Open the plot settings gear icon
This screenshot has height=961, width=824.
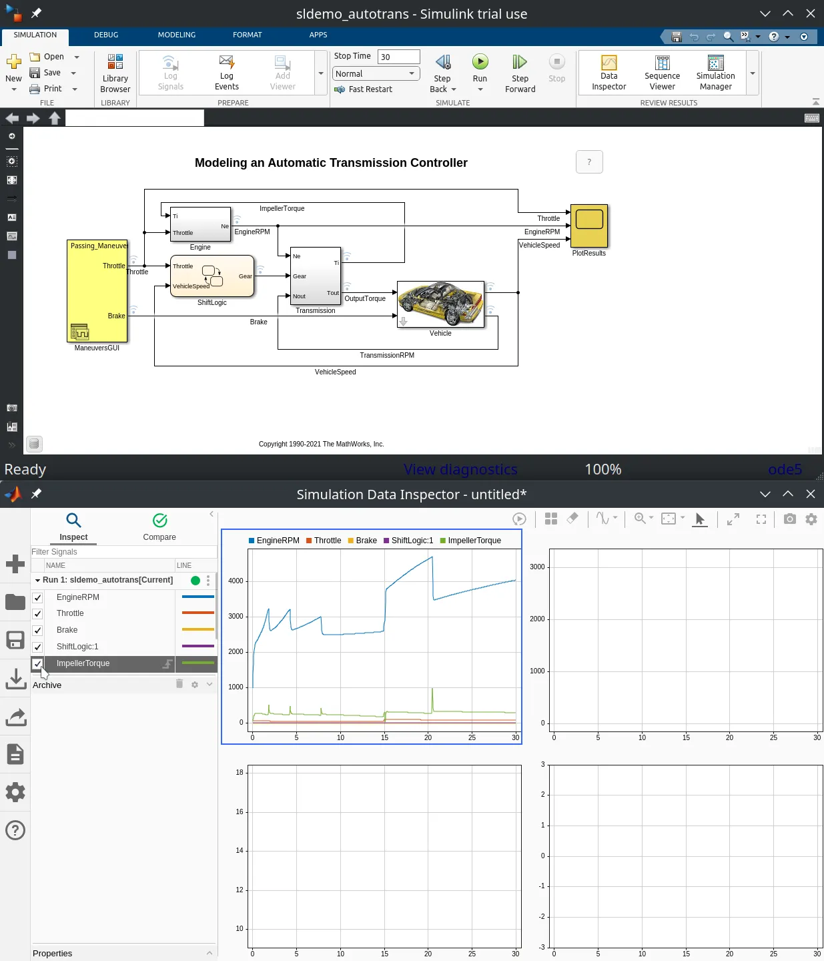click(x=811, y=519)
